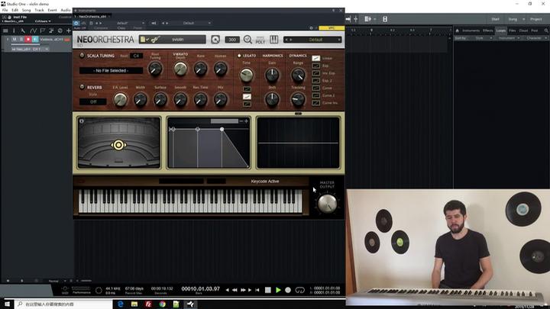
Task: Click the Reverb Mix knob
Action: click(220, 100)
